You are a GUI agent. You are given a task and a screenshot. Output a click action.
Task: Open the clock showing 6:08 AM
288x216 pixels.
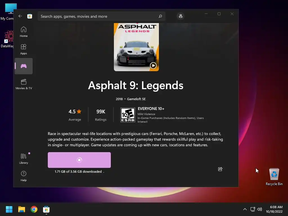(x=274, y=209)
